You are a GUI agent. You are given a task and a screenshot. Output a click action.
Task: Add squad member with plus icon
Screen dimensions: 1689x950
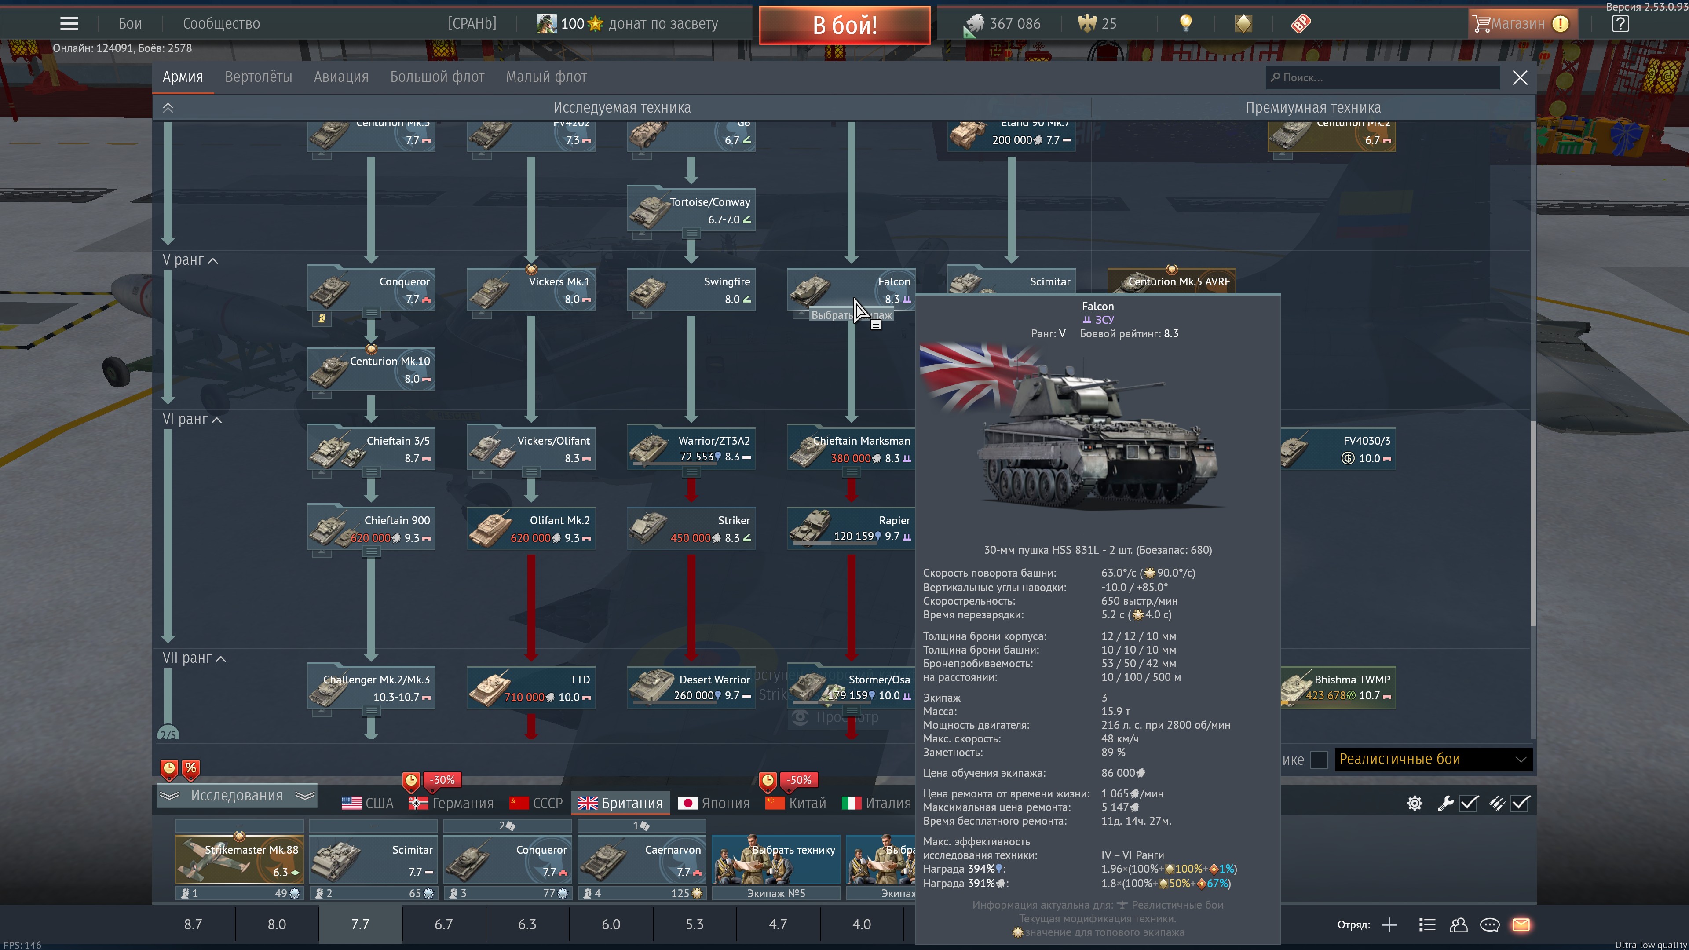pyautogui.click(x=1389, y=924)
